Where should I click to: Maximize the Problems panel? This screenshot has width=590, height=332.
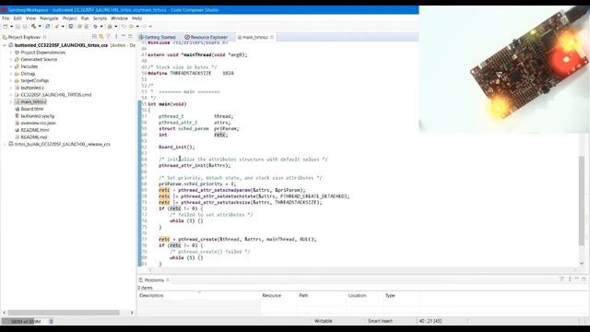(584, 279)
